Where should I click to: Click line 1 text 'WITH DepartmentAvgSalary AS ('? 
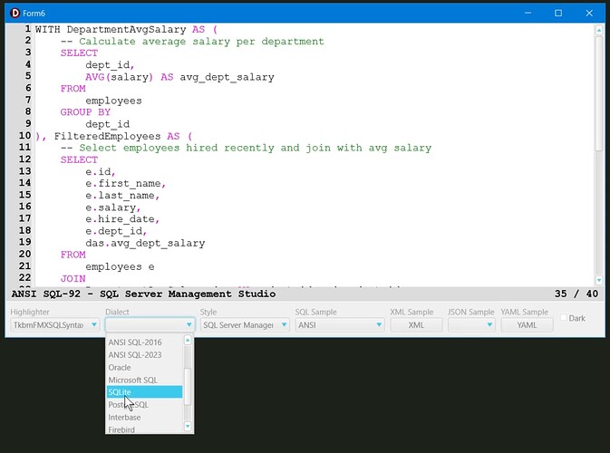pos(126,30)
